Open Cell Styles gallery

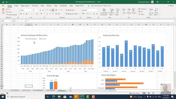tap(117, 12)
